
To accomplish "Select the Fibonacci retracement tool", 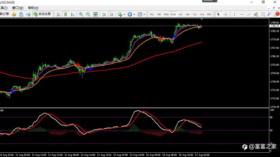I will (x=263, y=14).
